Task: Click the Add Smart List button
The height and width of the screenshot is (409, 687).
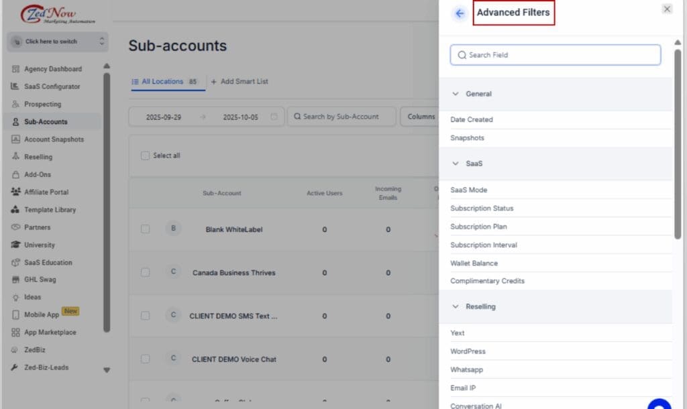Action: tap(240, 82)
